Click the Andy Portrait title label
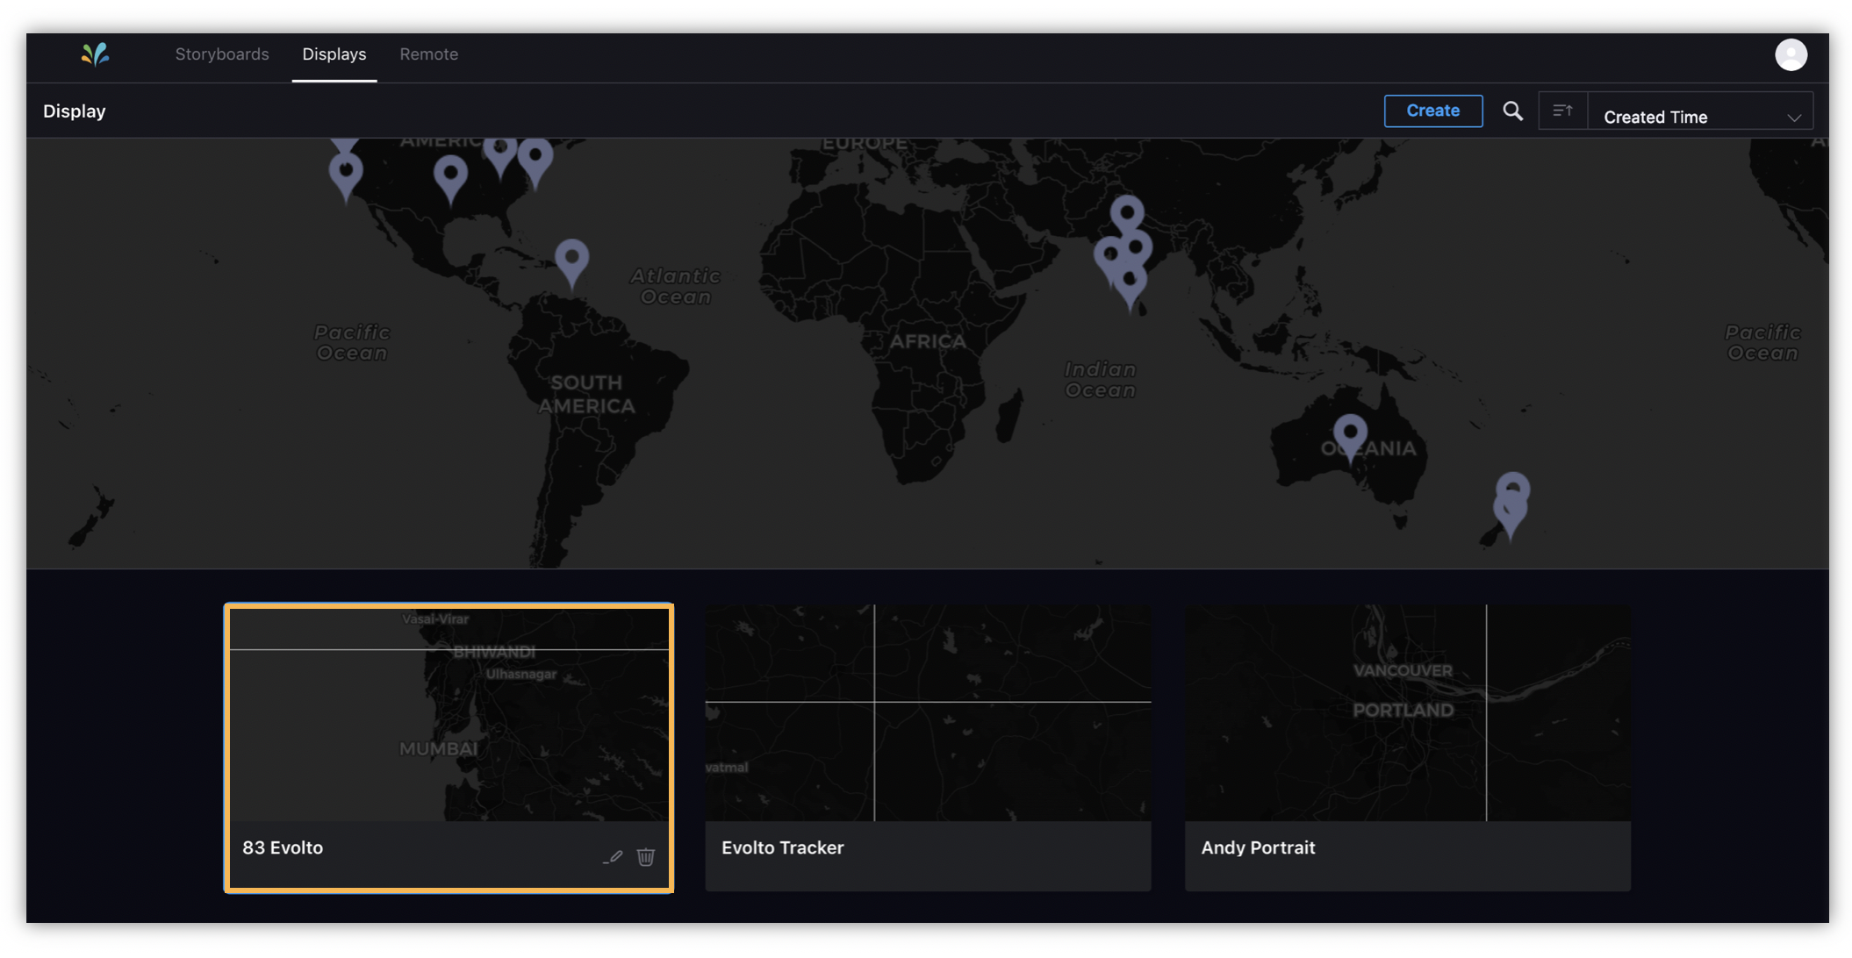The image size is (1852, 958). click(x=1257, y=847)
